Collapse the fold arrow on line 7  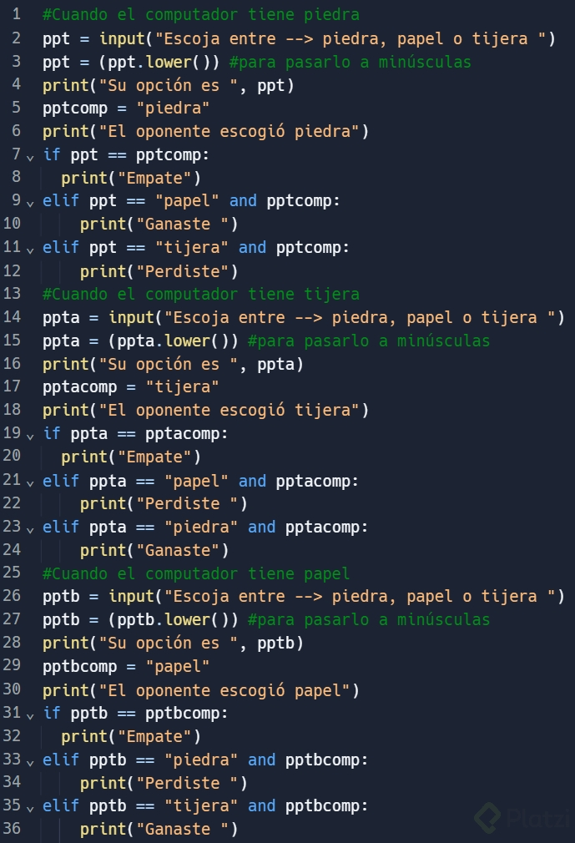coord(31,158)
